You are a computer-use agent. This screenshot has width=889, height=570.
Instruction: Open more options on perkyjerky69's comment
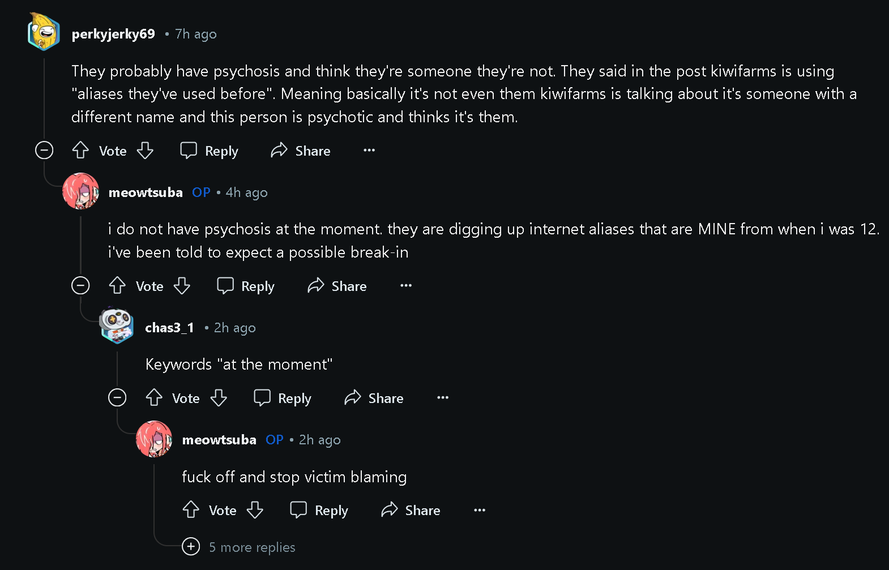(x=369, y=151)
